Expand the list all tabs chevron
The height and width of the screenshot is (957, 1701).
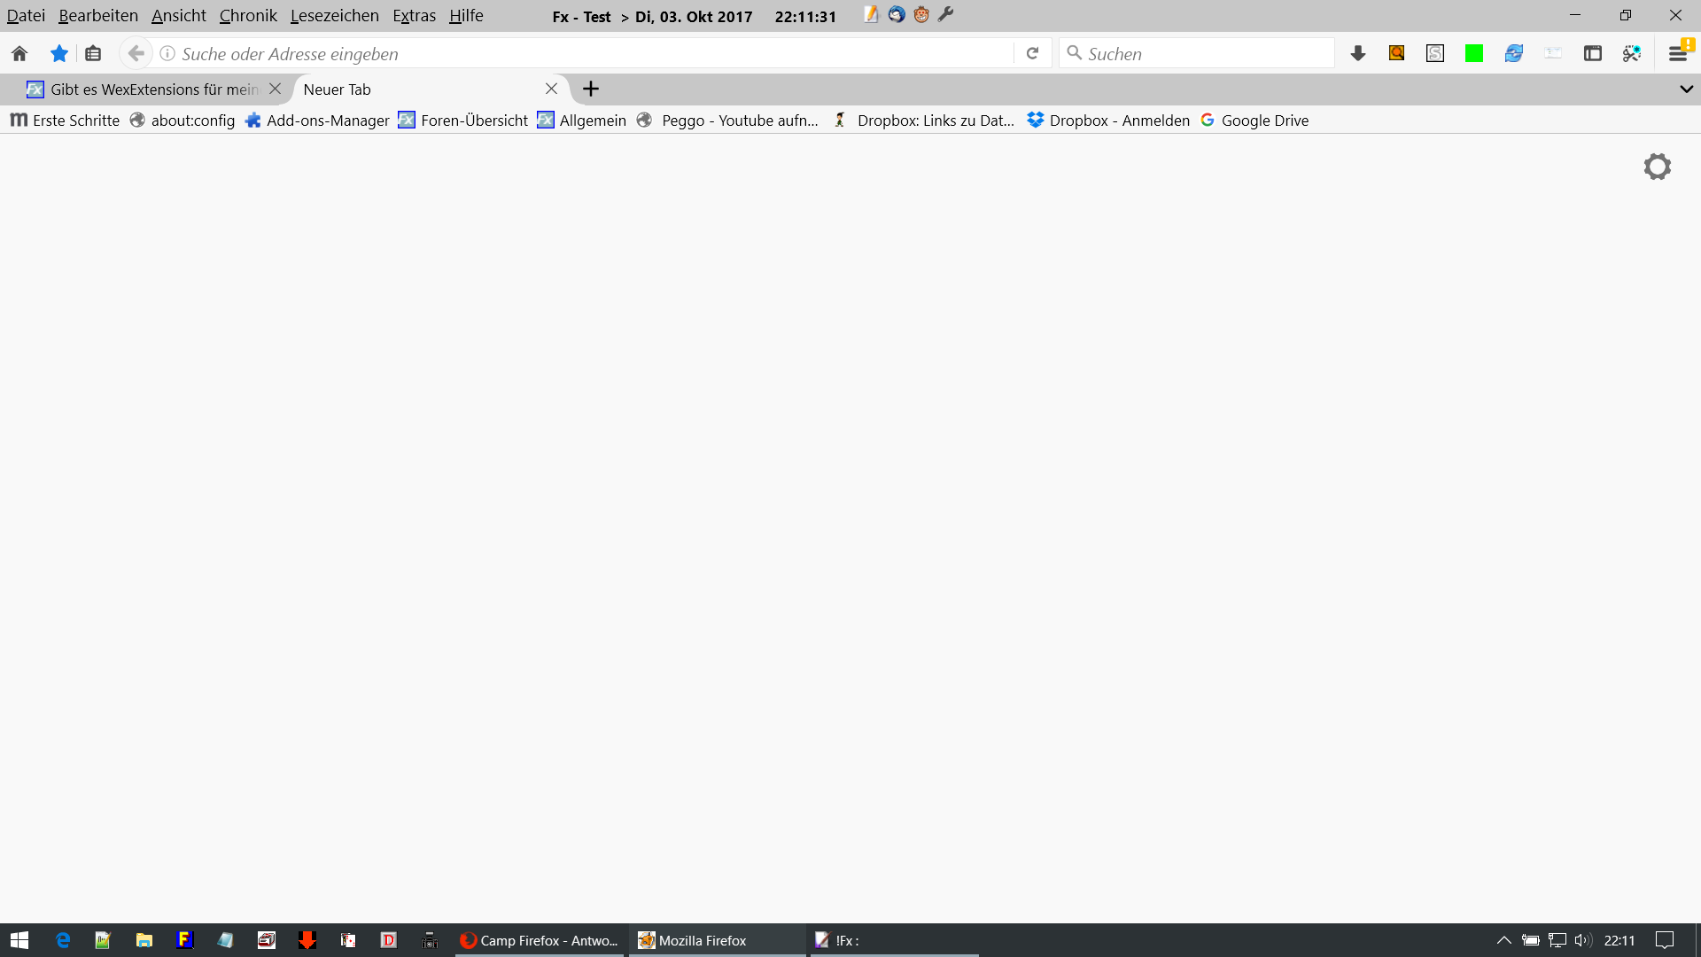pyautogui.click(x=1686, y=89)
